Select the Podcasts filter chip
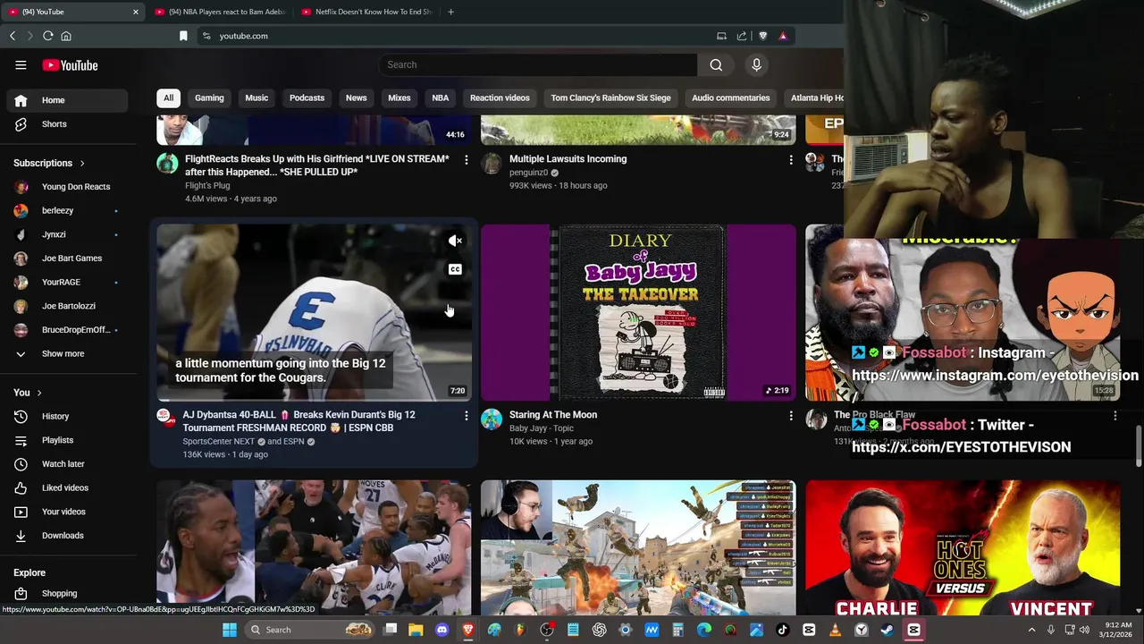 [x=307, y=97]
